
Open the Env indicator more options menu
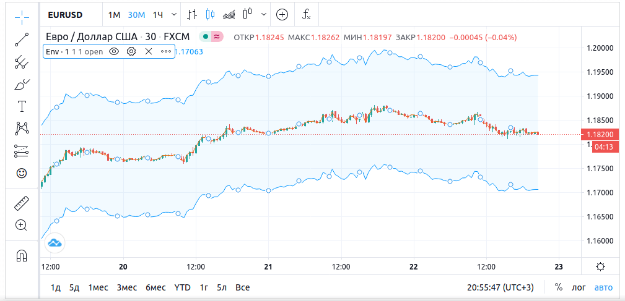pos(165,52)
